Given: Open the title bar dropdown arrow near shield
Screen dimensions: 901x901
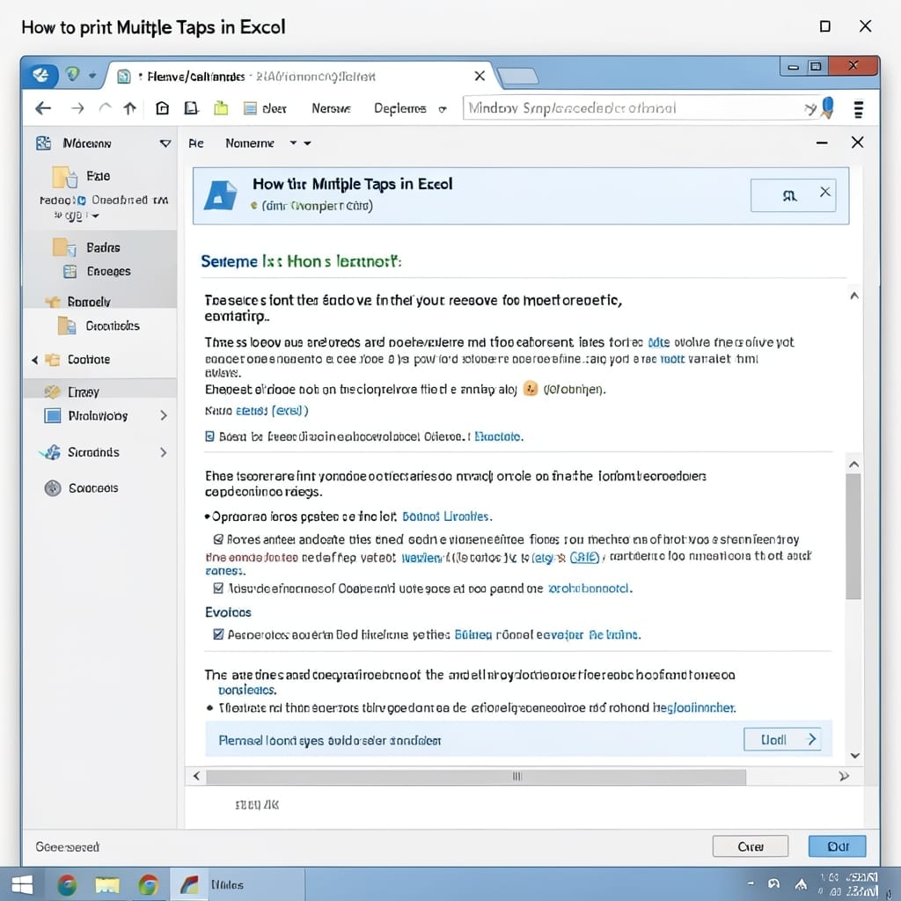Looking at the screenshot, I should [92, 76].
